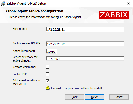Click the Enable PSK label text
This screenshot has height=104, width=133.
point(20,74)
